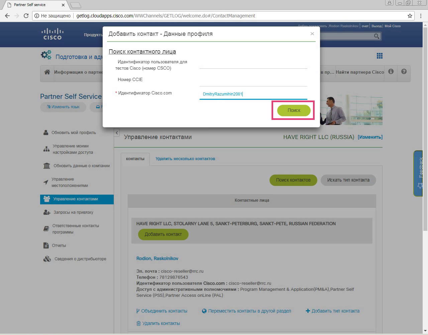
Task: Click the building icon beside Обновить данные
Action: [47, 166]
